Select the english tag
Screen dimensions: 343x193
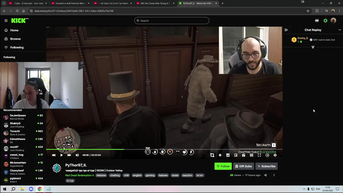[137, 175]
